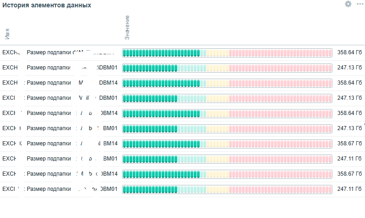Click the progress bar in the first row

pos(227,52)
